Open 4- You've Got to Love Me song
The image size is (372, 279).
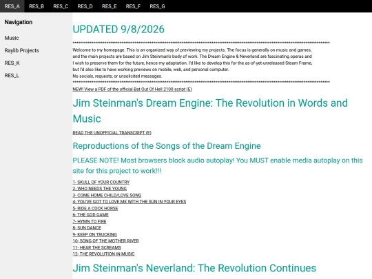pyautogui.click(x=130, y=202)
